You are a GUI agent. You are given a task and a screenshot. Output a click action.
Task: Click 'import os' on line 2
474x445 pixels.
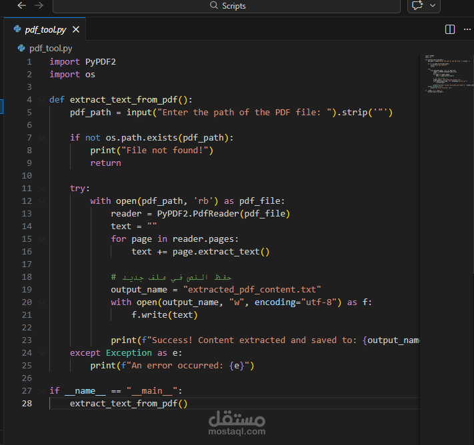click(72, 75)
